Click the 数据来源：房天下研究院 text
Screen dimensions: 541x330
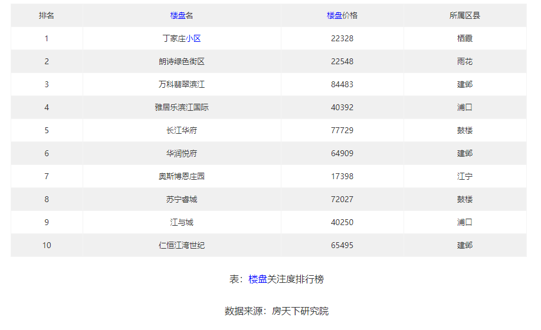276,311
